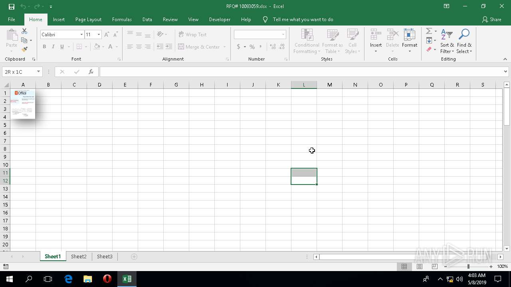511x287 pixels.
Task: Click Increase Decimal icon
Action: pos(273,47)
